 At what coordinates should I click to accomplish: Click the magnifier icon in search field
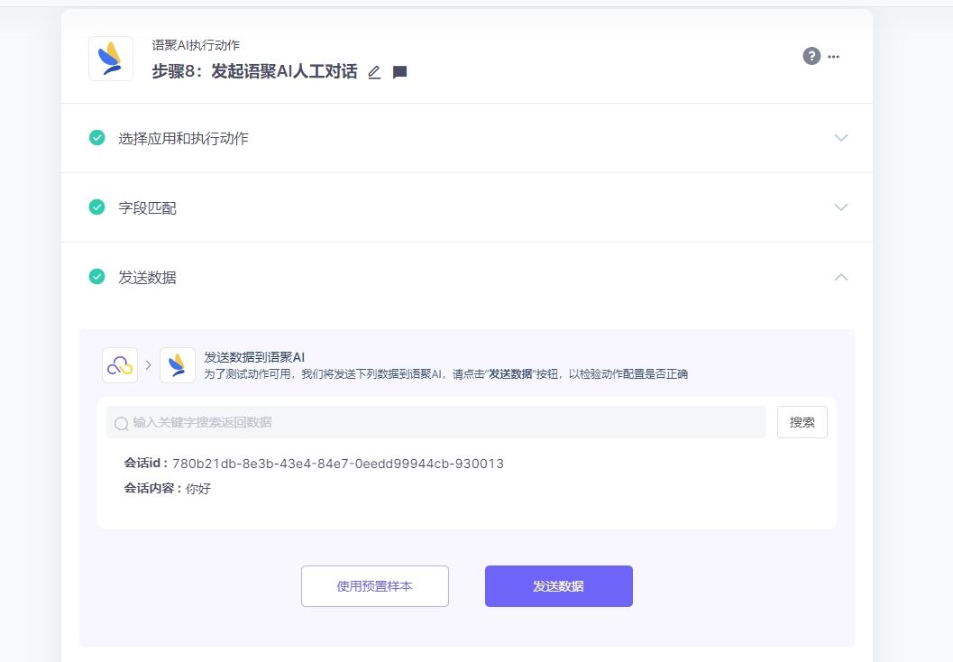[122, 423]
